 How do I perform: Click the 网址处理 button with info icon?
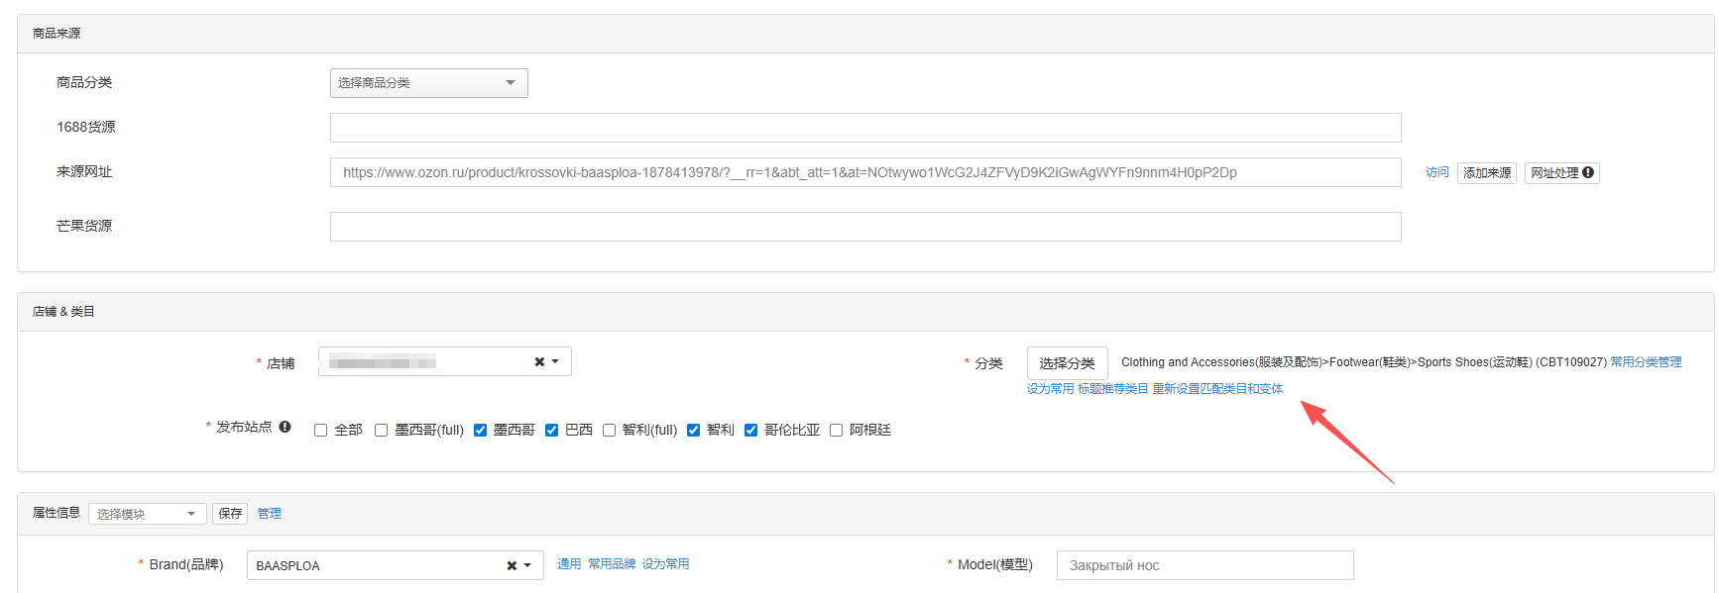1561,173
